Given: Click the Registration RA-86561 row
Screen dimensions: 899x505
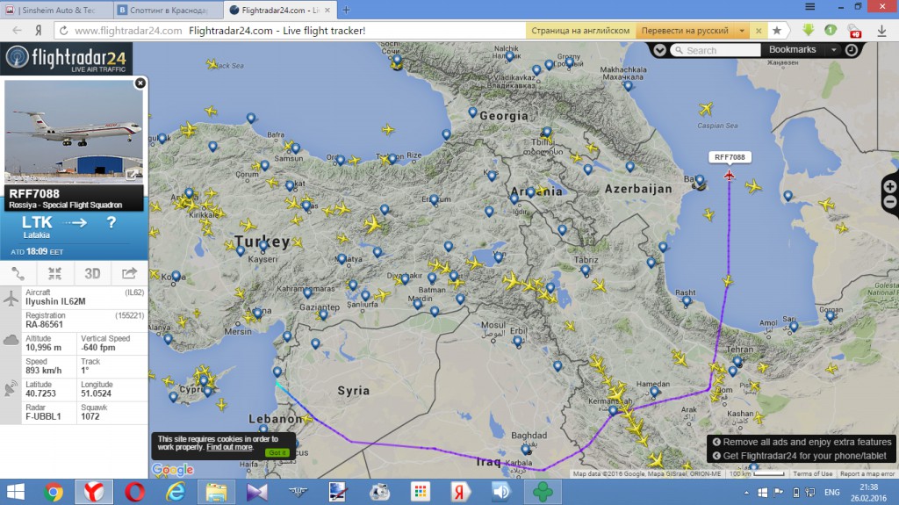Looking at the screenshot, I should pos(84,321).
